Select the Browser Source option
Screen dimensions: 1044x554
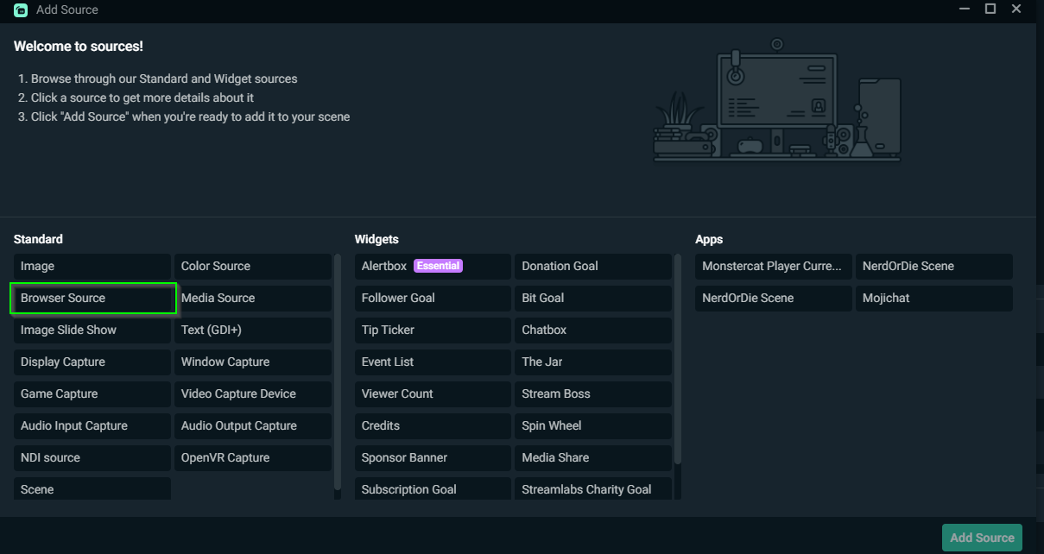tap(92, 298)
